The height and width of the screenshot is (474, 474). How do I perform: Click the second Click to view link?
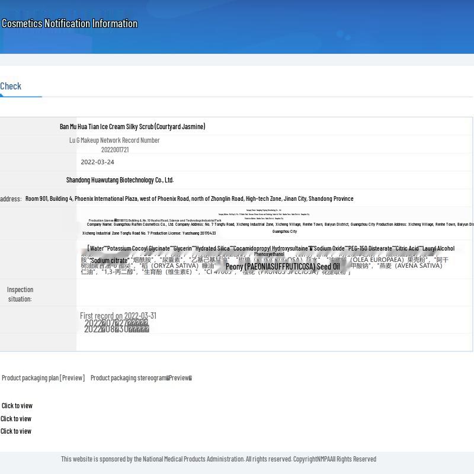tap(16, 419)
